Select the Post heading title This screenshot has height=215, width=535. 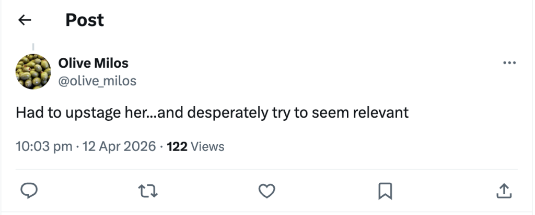[85, 20]
